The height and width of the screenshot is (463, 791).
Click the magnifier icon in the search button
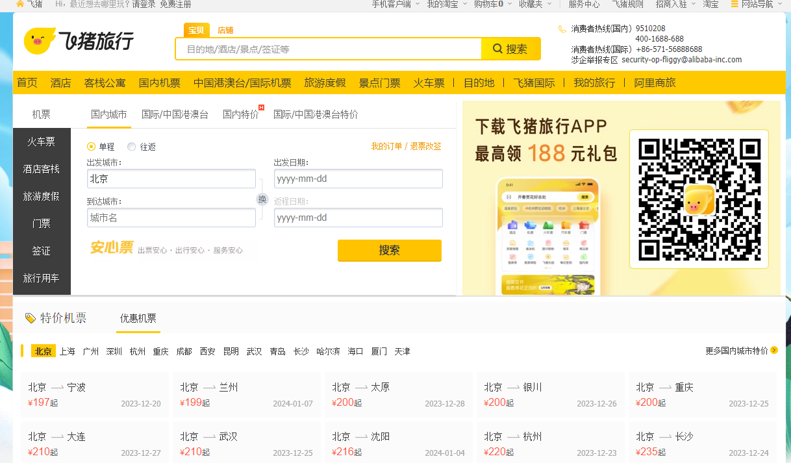498,49
